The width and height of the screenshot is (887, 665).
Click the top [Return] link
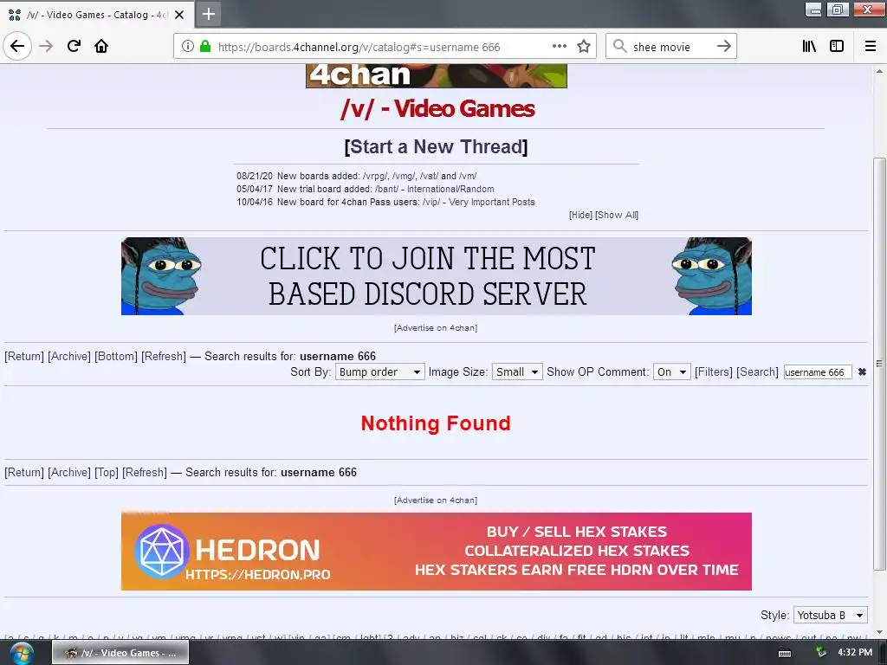click(24, 356)
